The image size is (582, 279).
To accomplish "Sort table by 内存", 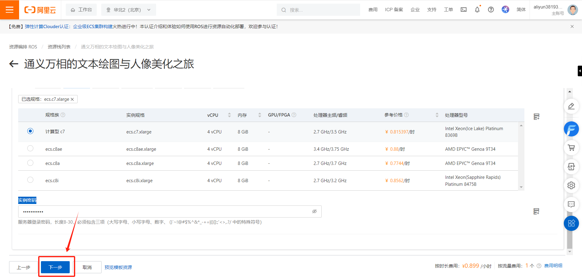I will point(260,115).
